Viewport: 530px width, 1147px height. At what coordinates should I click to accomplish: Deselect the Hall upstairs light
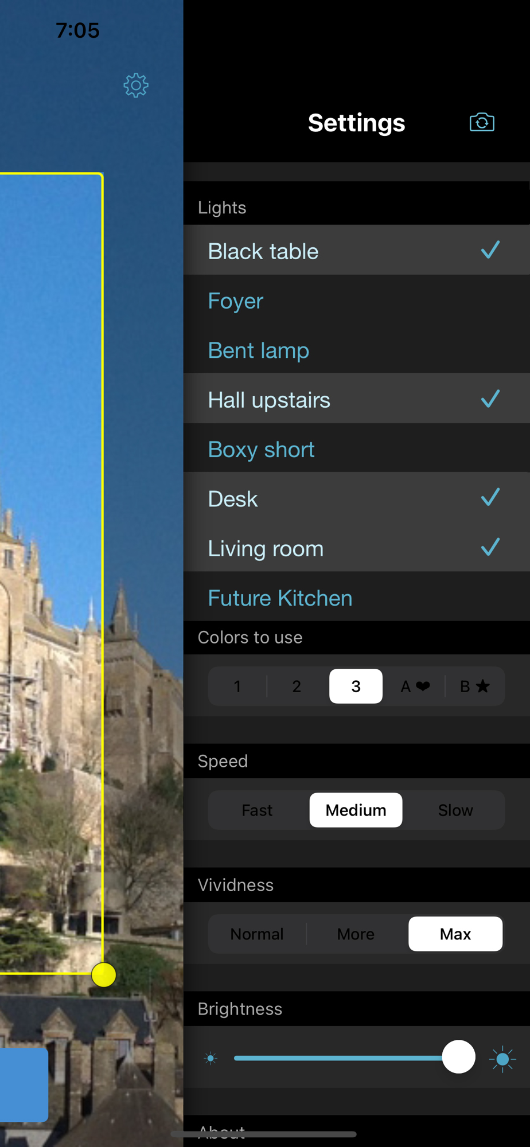357,399
